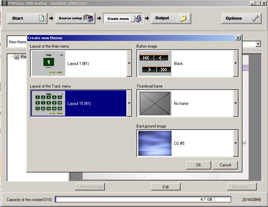Image resolution: width=268 pixels, height=207 pixels.
Task: Click the Main menu tree icon
Action: (17, 57)
